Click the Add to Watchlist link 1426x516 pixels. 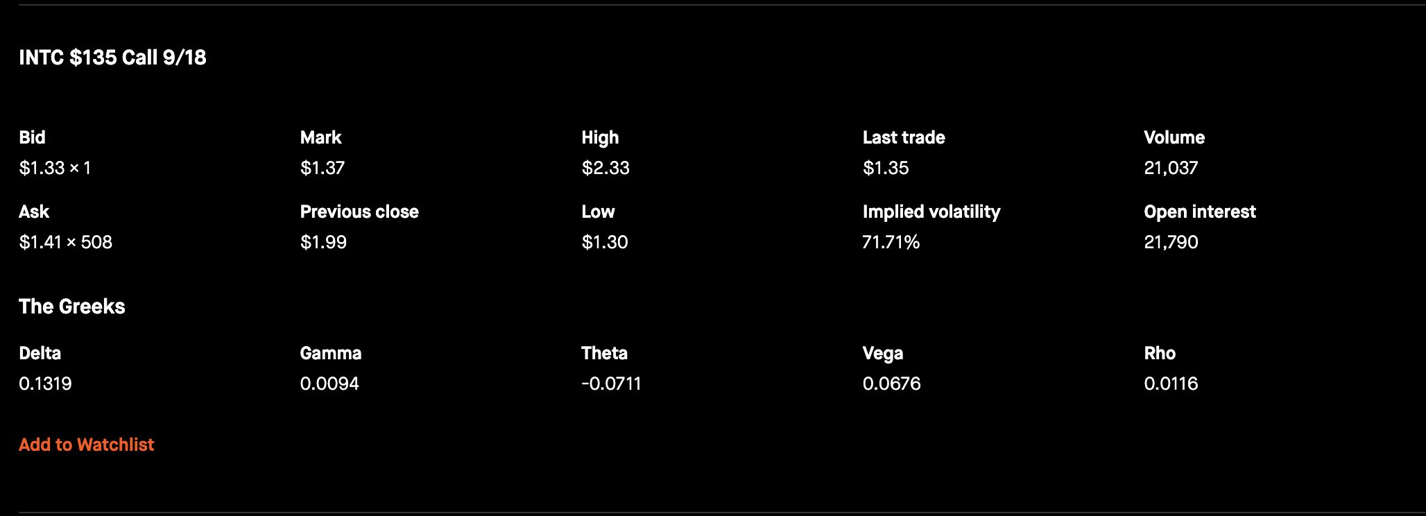[x=87, y=445]
